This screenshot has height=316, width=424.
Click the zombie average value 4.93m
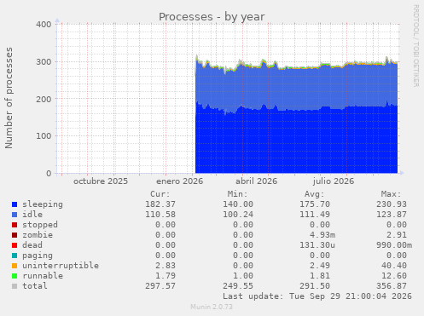[x=322, y=235]
